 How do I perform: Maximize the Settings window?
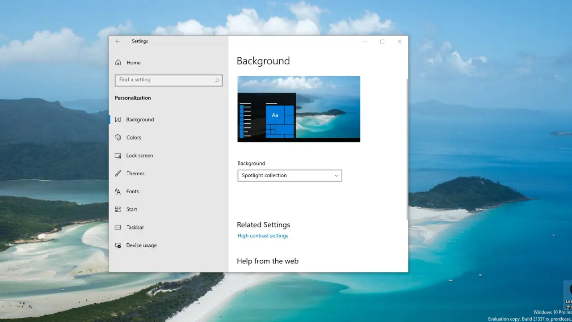(x=382, y=42)
